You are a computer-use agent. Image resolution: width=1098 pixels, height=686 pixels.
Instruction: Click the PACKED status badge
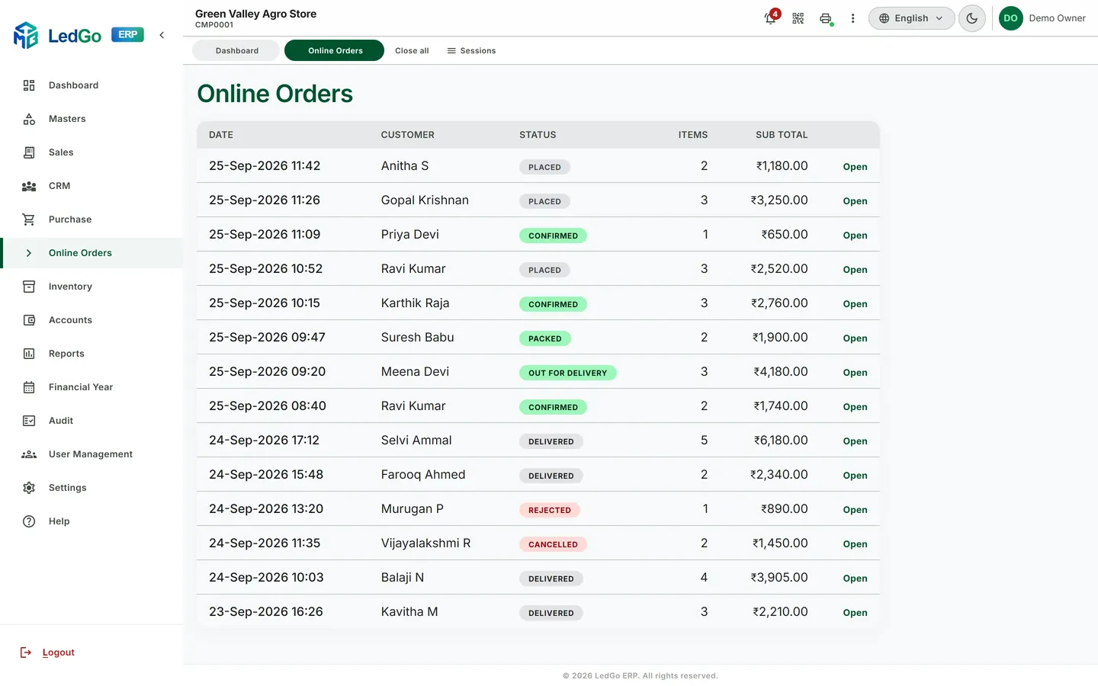click(x=545, y=338)
